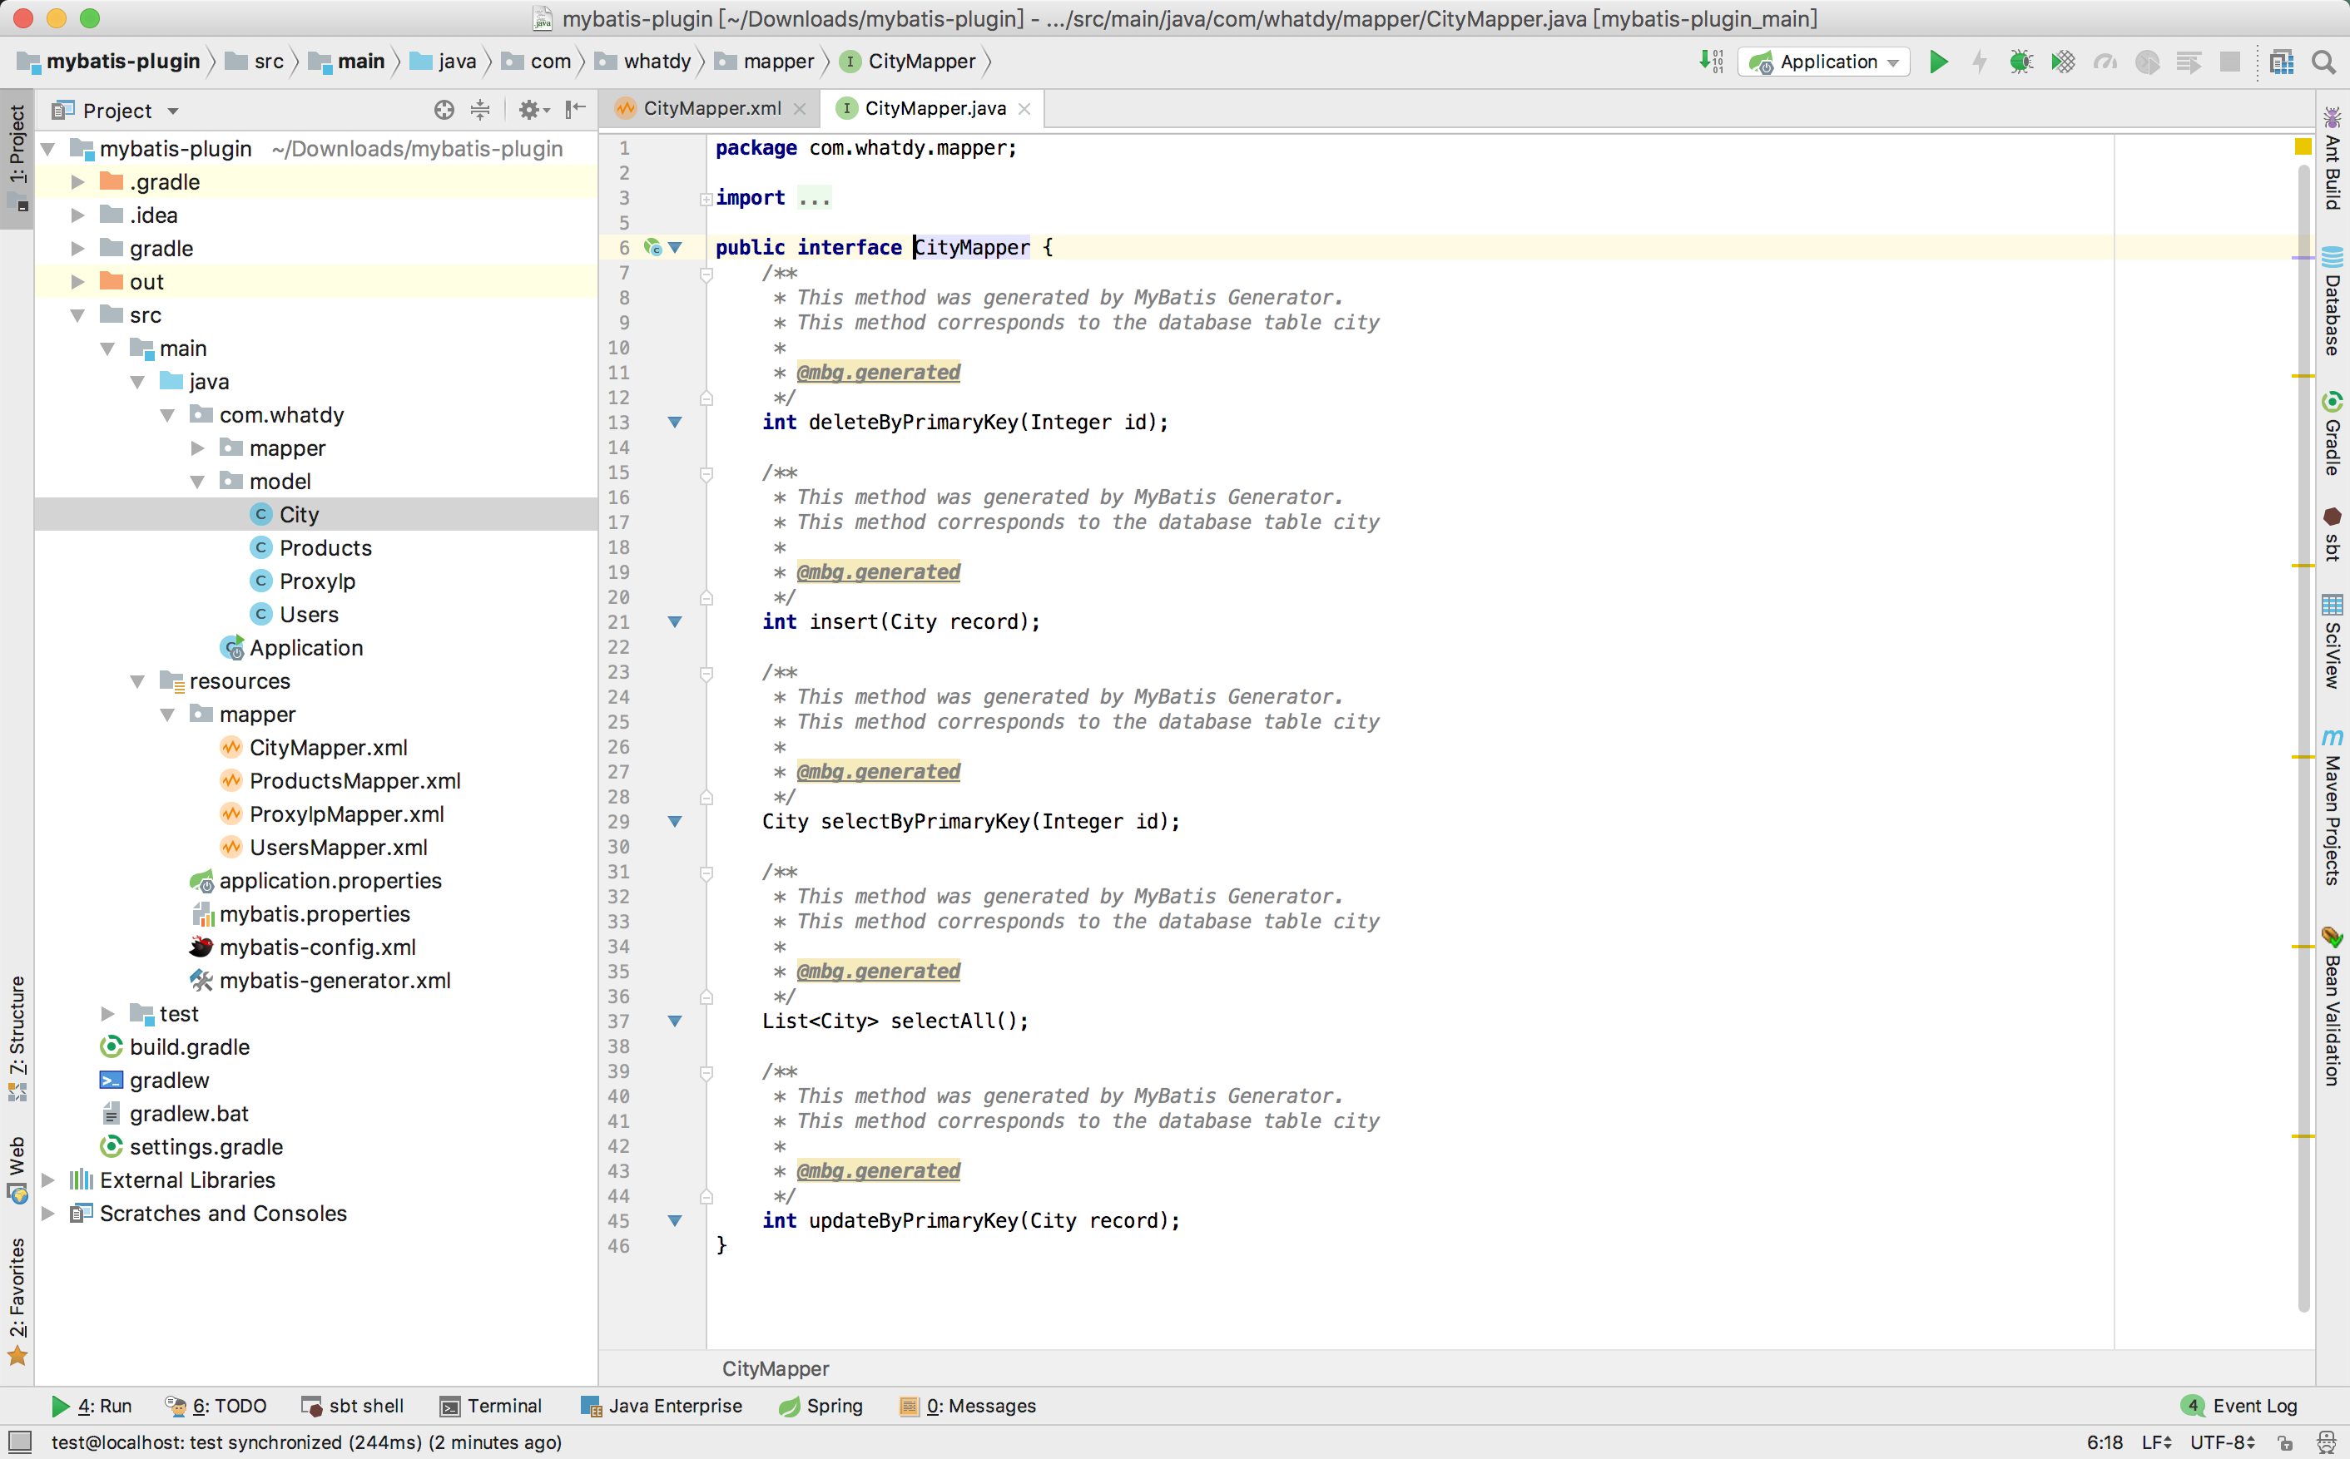Viewport: 2350px width, 1459px height.
Task: Collapse all nodes in Project panel
Action: point(479,110)
